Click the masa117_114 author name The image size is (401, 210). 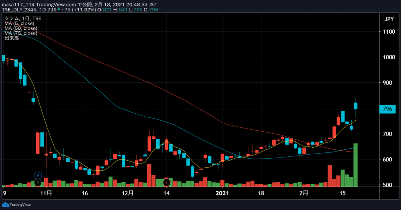click(x=18, y=5)
